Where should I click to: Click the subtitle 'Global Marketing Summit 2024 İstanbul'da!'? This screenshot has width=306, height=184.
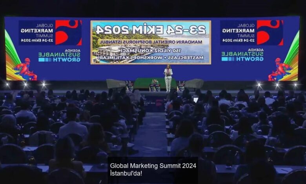tap(153, 170)
